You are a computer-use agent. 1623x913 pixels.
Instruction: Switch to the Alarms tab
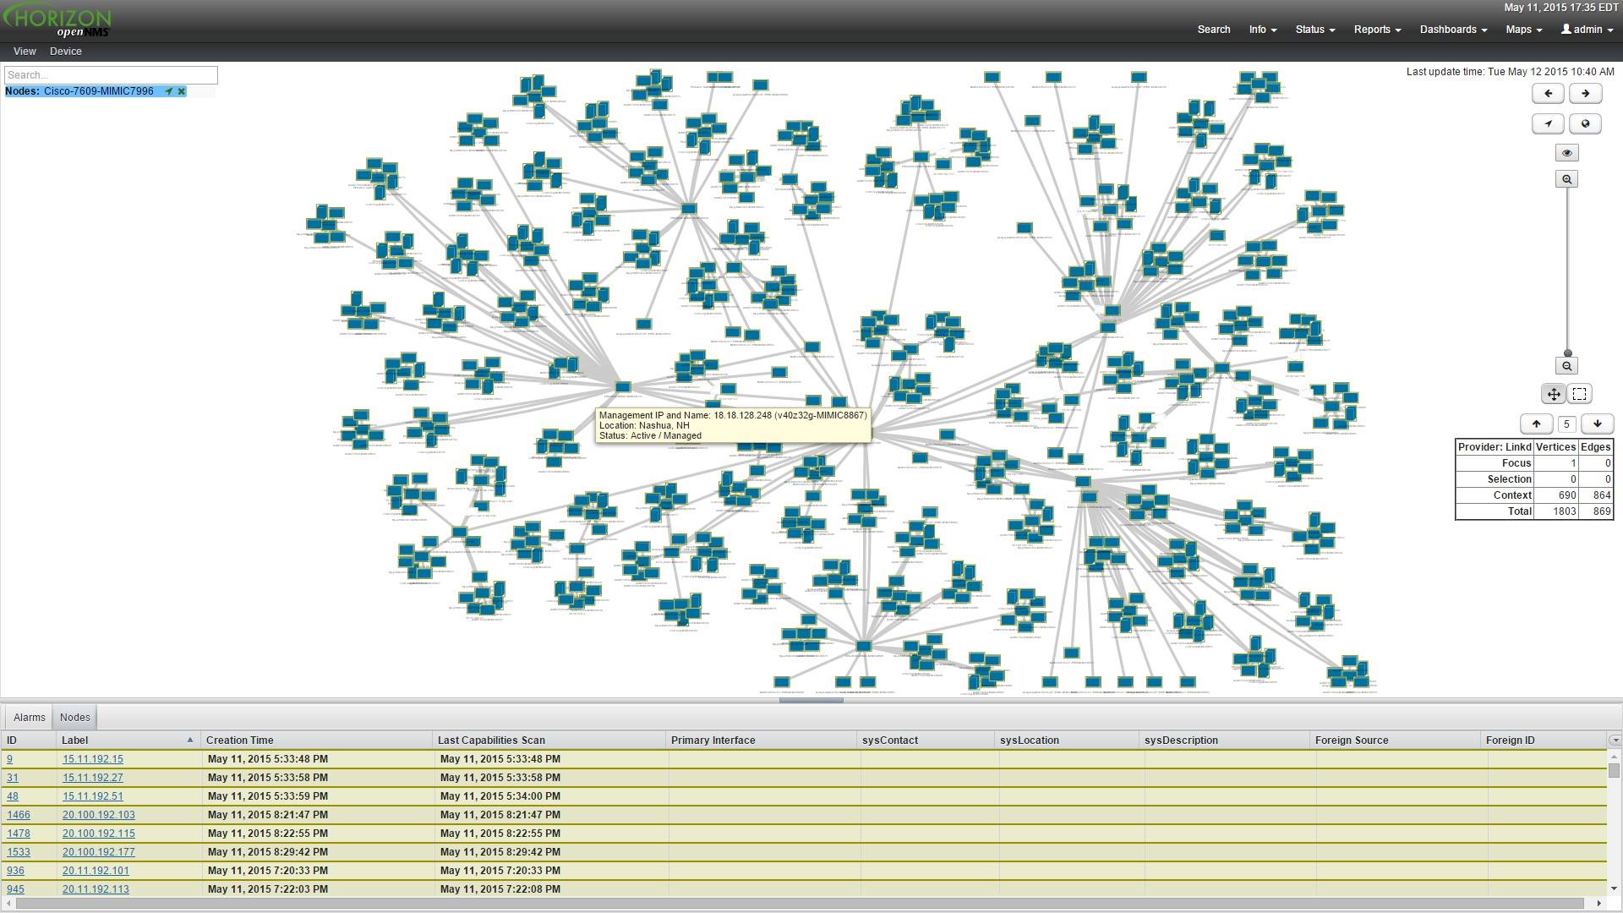tap(30, 718)
